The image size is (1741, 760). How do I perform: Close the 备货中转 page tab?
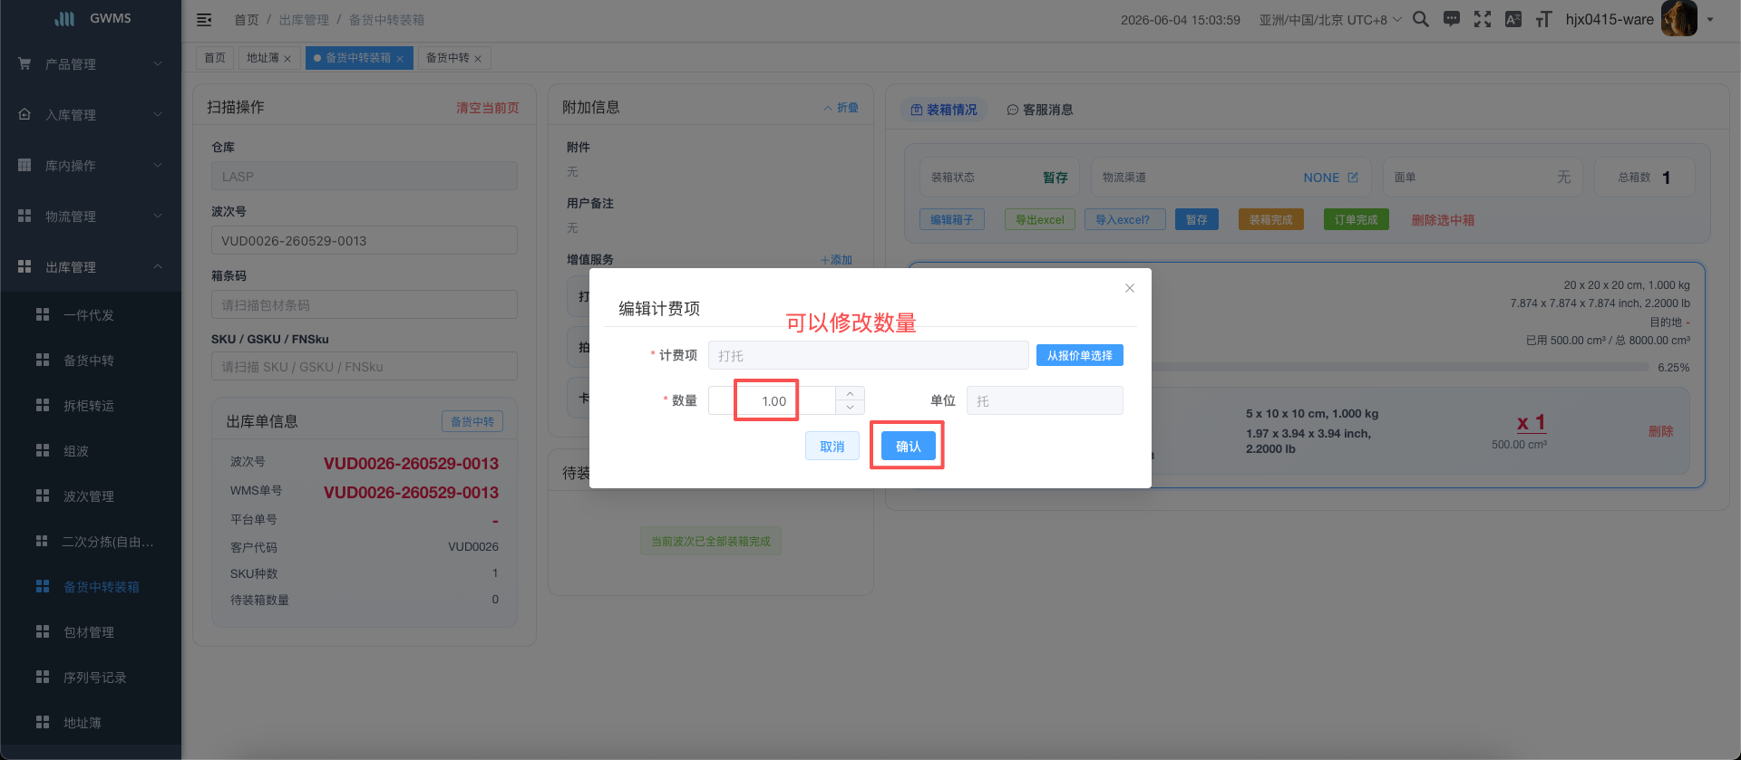tap(478, 59)
